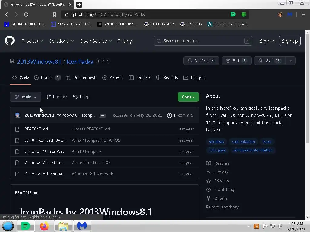310x232 pixels.
Task: Expand commit message ellipsis button
Action: pos(102,115)
